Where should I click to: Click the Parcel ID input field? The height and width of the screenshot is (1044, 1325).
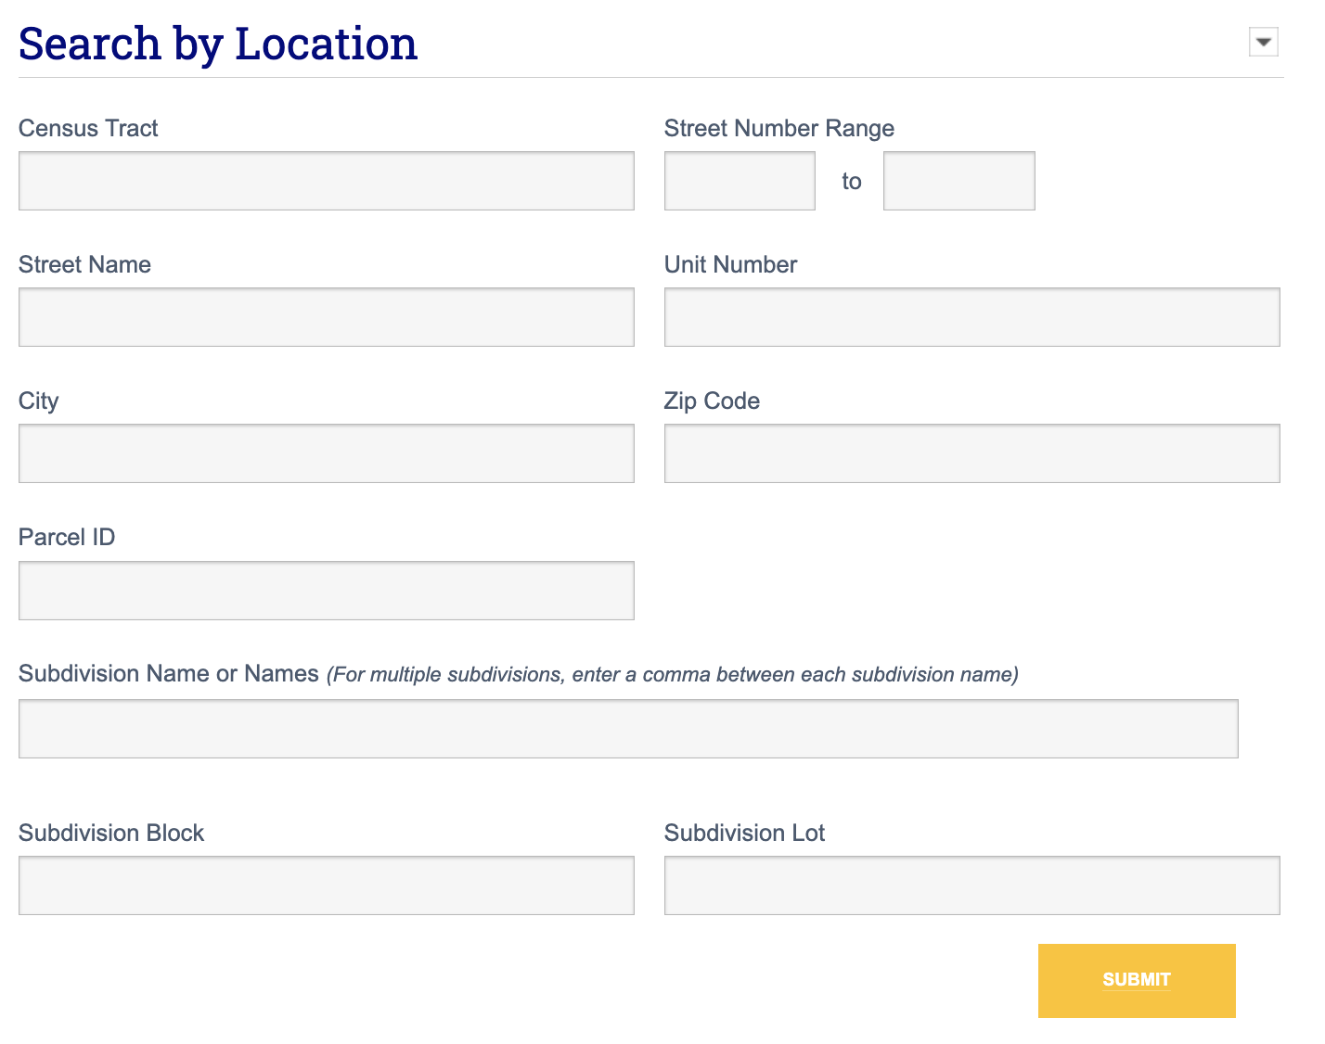tap(326, 590)
